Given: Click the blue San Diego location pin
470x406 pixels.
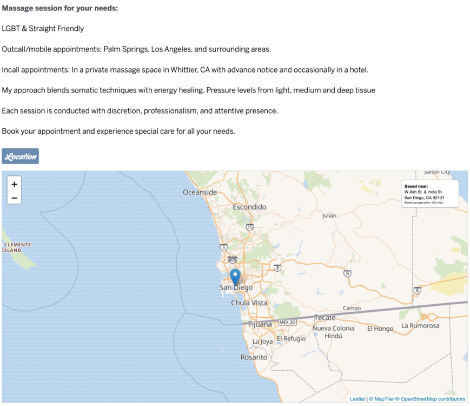Looking at the screenshot, I should pyautogui.click(x=235, y=276).
